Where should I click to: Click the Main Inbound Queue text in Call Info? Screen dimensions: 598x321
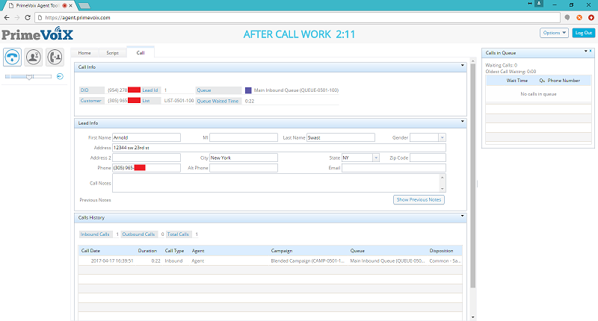(x=296, y=90)
